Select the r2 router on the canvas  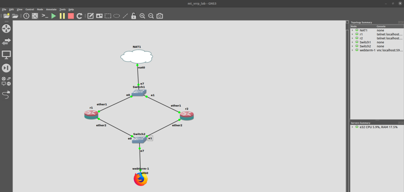click(x=186, y=115)
